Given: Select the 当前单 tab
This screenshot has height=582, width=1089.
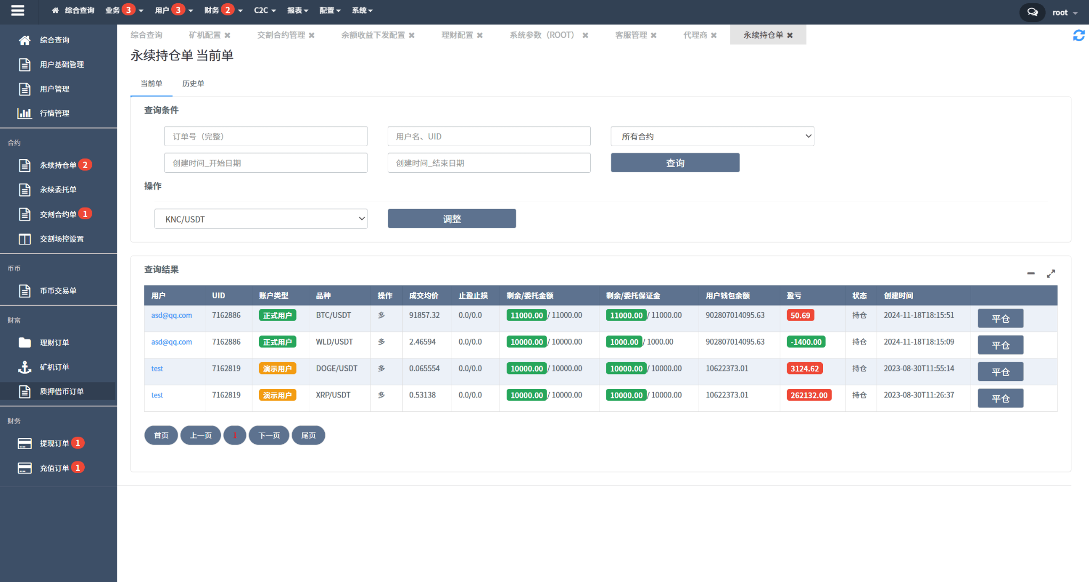Looking at the screenshot, I should (151, 84).
